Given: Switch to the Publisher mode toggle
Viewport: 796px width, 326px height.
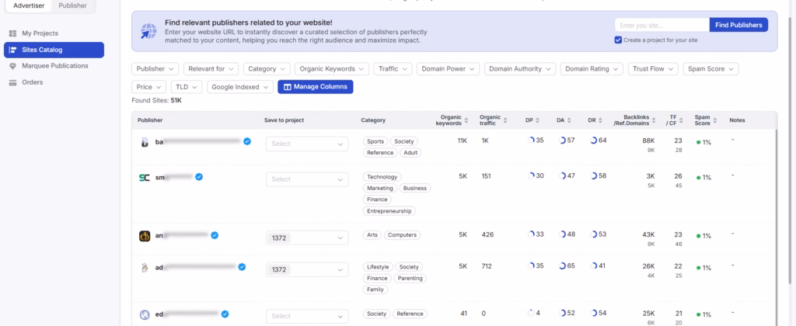Looking at the screenshot, I should (x=72, y=5).
